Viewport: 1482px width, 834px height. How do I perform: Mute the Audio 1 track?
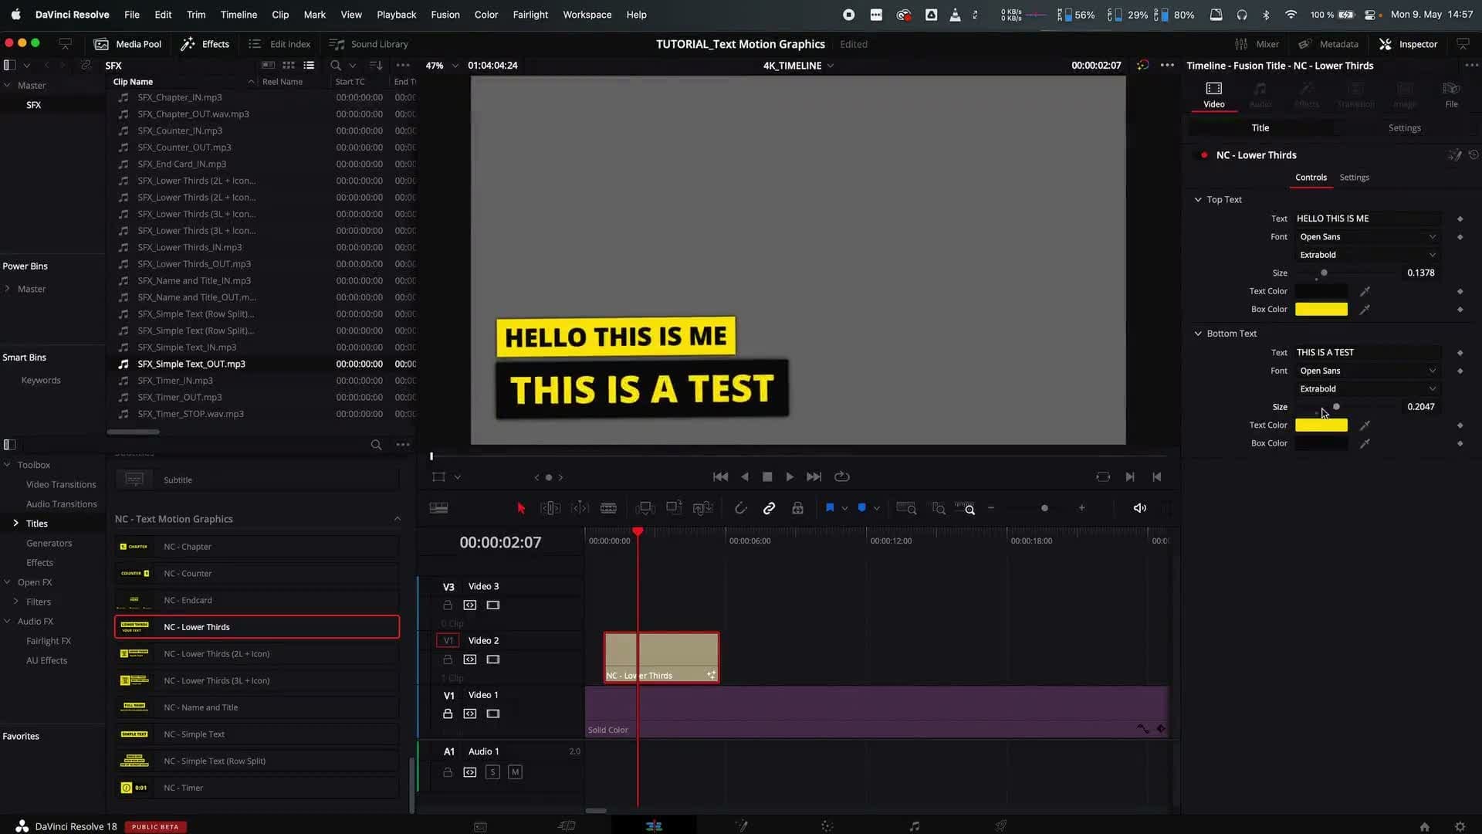[x=515, y=772]
